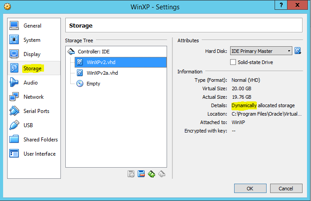The height and width of the screenshot is (201, 311).
Task: Click the Cancel button
Action: [x=286, y=188]
